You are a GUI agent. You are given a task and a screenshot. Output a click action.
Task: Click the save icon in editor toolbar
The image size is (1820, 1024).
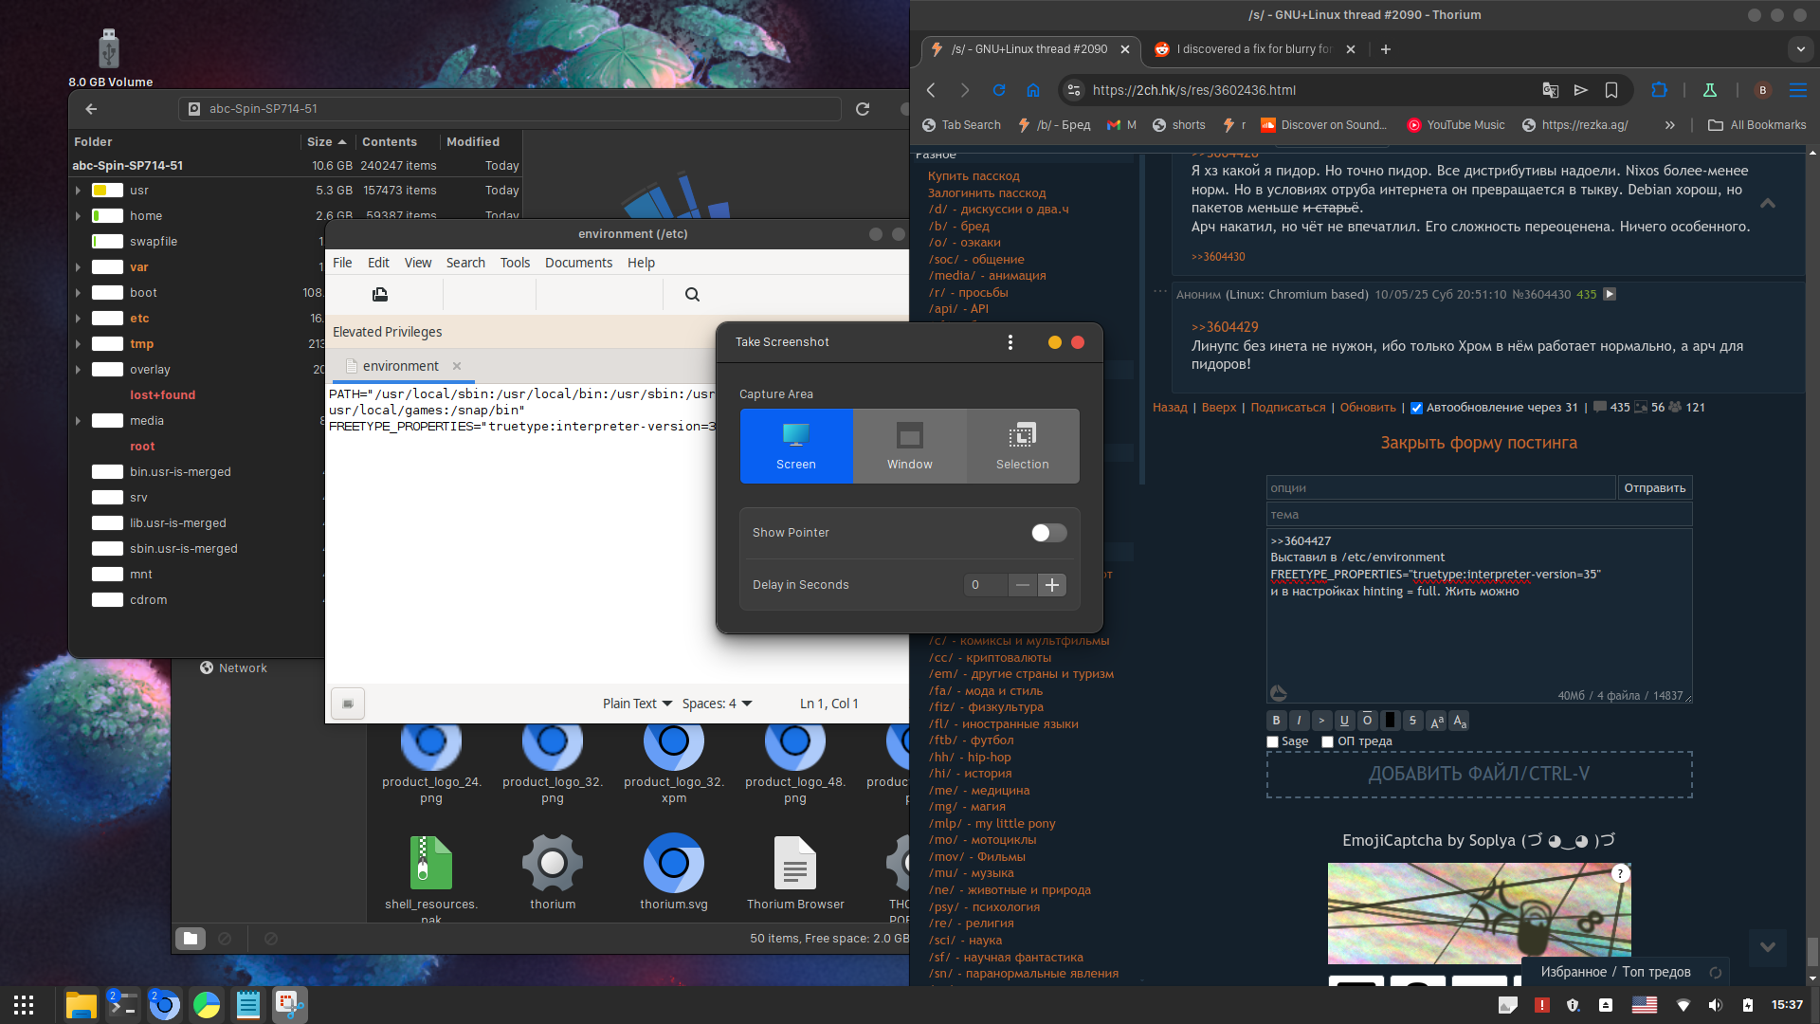point(380,295)
